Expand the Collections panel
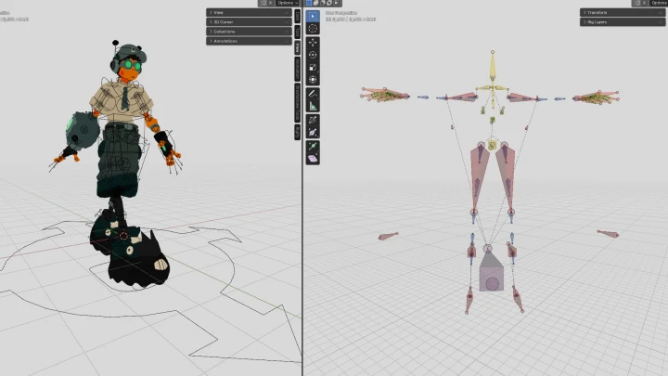The height and width of the screenshot is (376, 668). 249,32
